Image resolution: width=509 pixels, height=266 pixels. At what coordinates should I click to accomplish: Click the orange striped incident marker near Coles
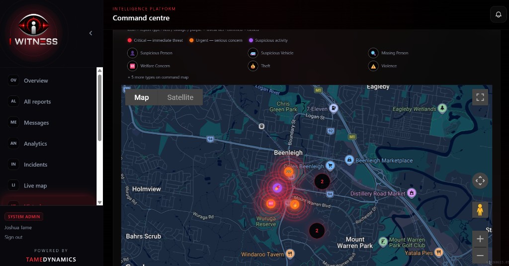click(289, 172)
